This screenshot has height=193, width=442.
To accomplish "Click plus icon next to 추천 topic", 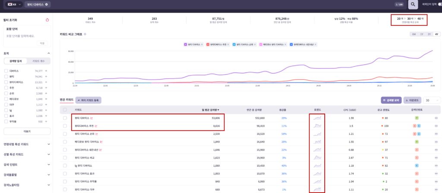I will tap(46, 87).
